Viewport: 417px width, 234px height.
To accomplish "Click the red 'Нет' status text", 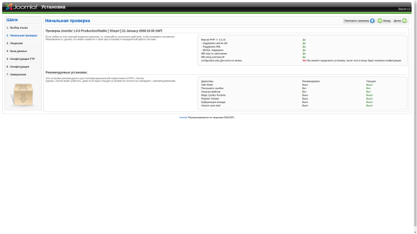I will (304, 60).
